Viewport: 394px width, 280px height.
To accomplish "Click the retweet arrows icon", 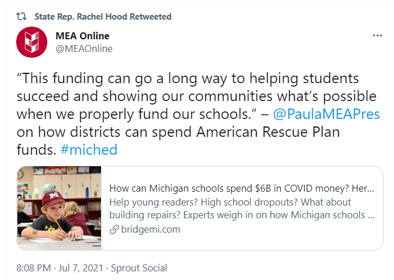I will click(21, 17).
